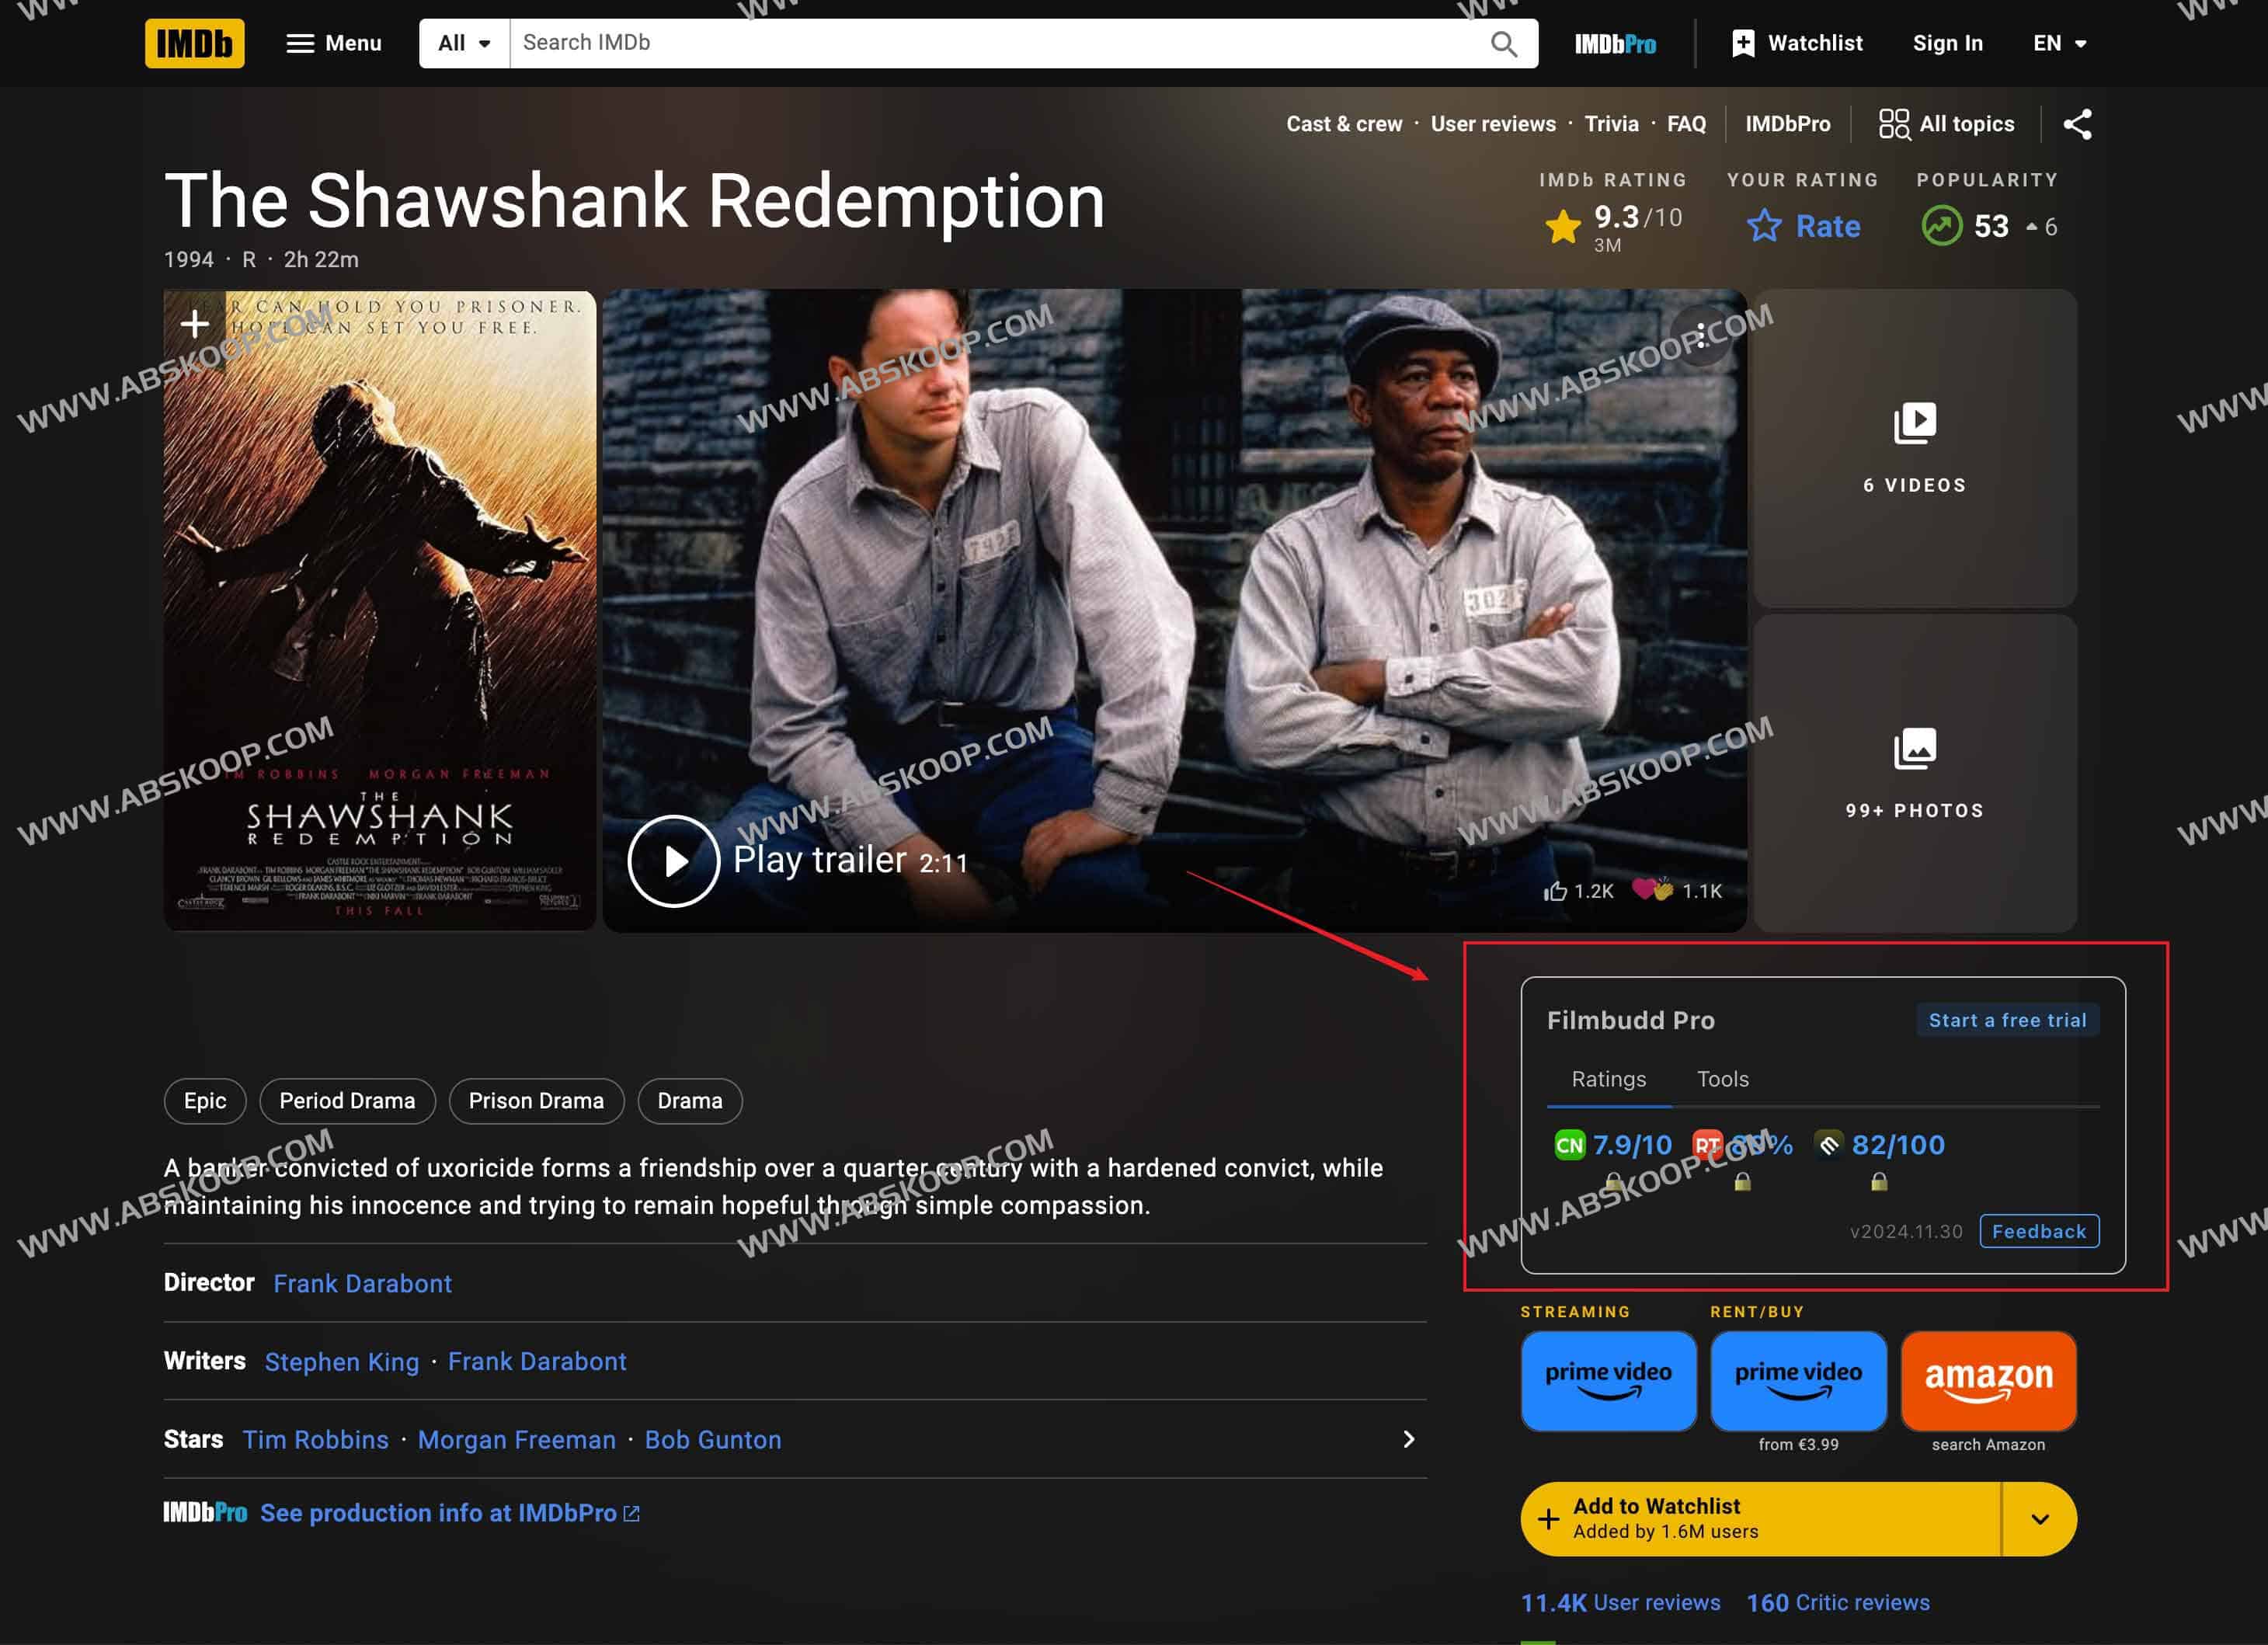This screenshot has height=1645, width=2268.
Task: Click the IMDb logo home icon
Action: point(194,43)
